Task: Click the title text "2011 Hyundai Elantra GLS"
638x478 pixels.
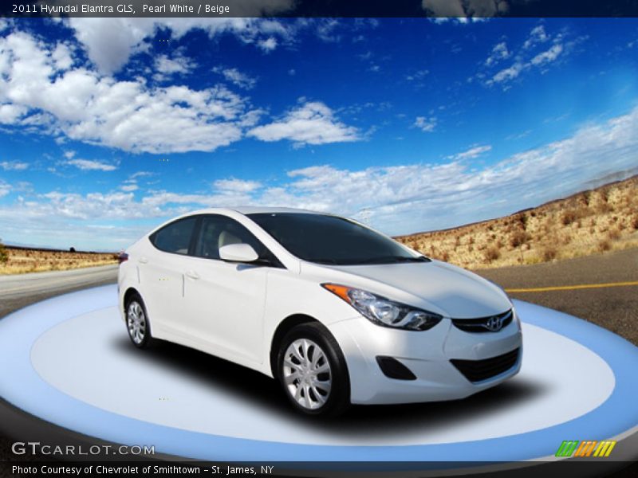Action: point(73,9)
